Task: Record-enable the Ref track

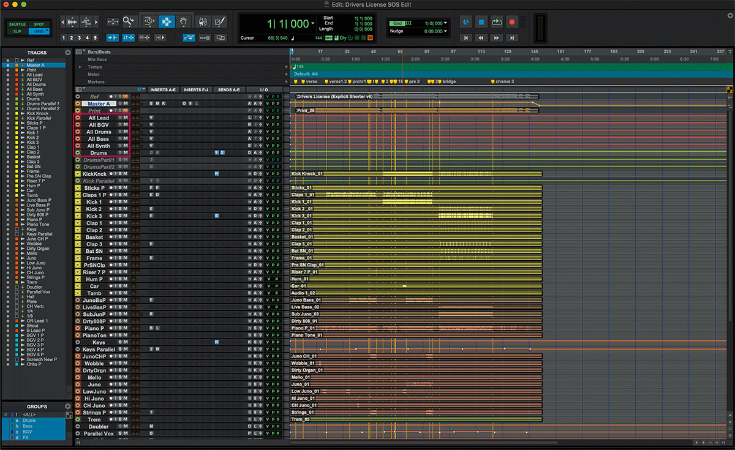Action: pos(111,96)
